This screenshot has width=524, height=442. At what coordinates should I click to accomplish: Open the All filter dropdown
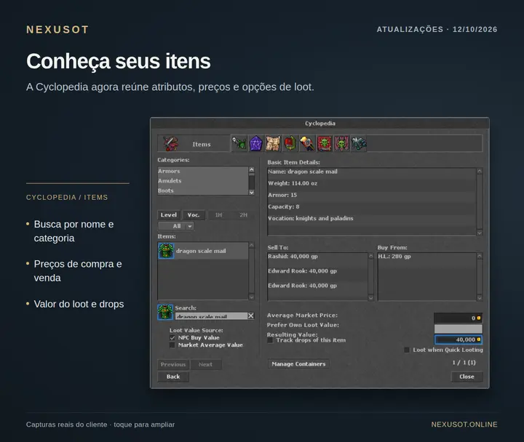click(176, 226)
